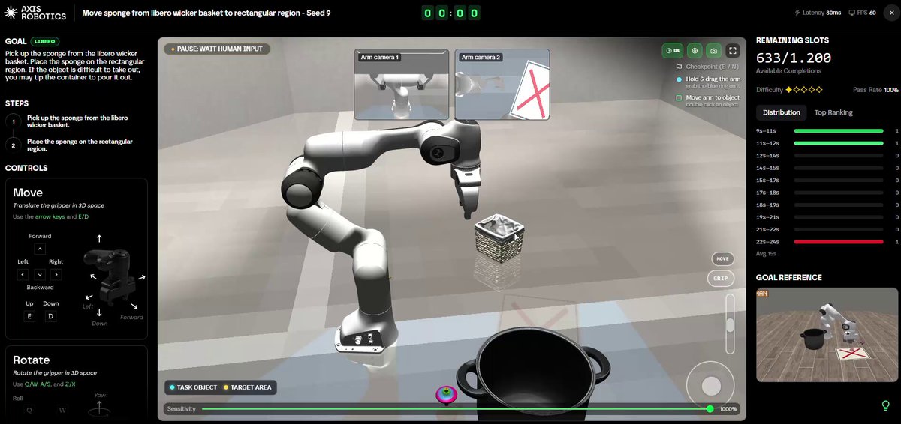Toggle the MOVE mode button
Viewport: 901px width, 424px height.
722,258
